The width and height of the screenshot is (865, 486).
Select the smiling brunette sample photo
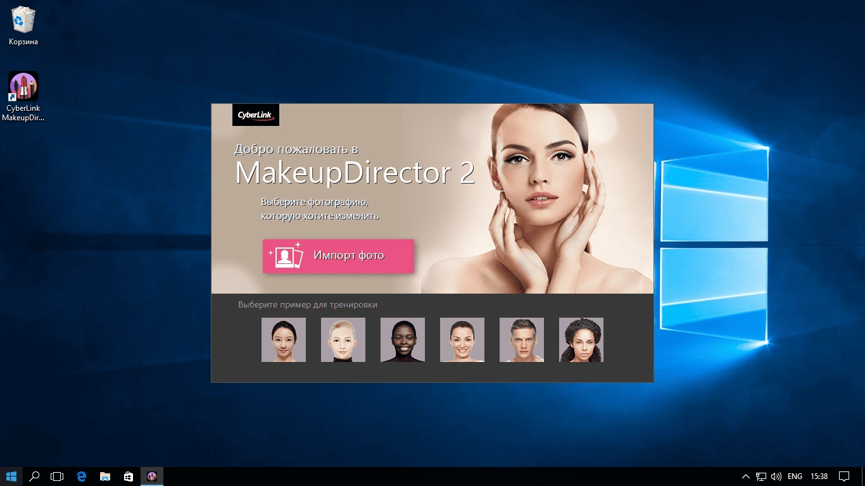click(x=462, y=340)
